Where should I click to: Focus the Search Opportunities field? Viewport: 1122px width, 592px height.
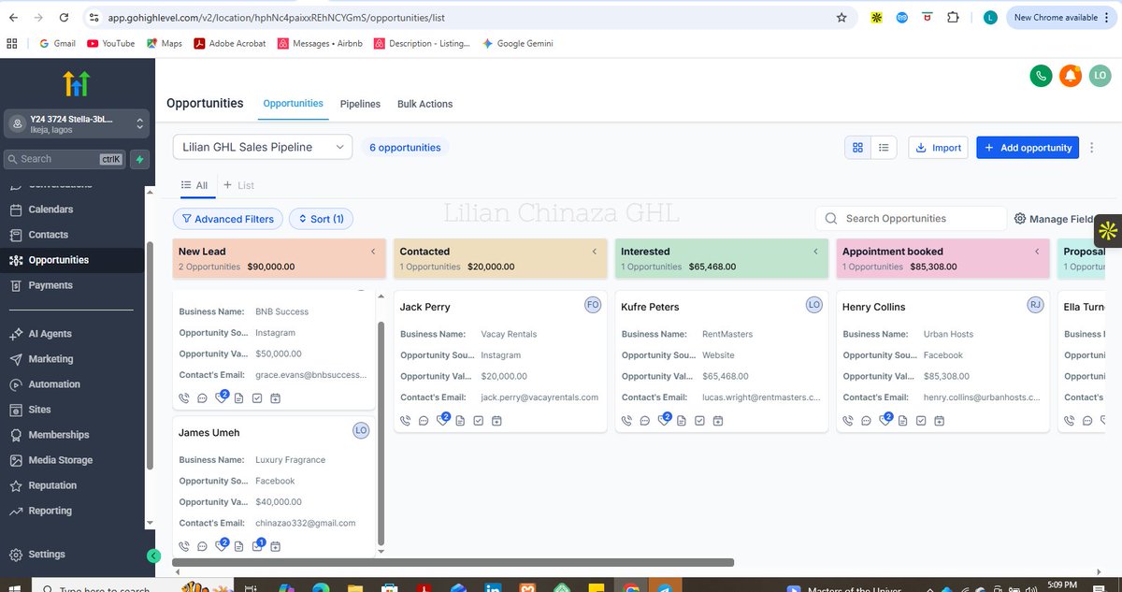click(911, 219)
